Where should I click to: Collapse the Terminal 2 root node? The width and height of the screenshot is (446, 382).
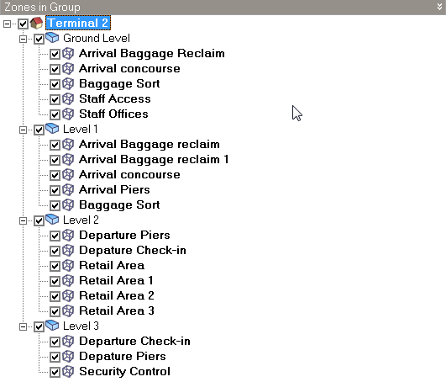pyautogui.click(x=7, y=24)
